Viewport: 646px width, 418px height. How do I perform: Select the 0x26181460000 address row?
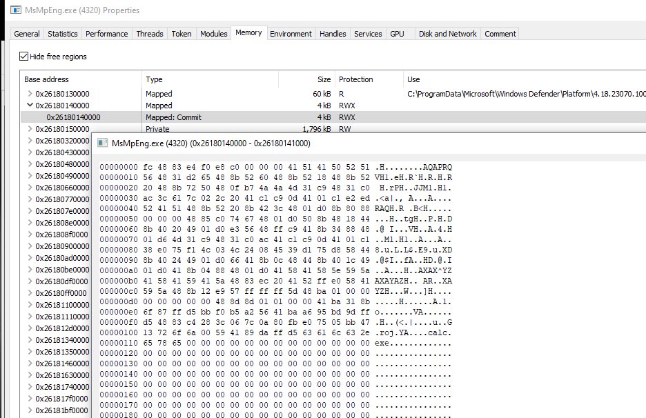point(62,364)
